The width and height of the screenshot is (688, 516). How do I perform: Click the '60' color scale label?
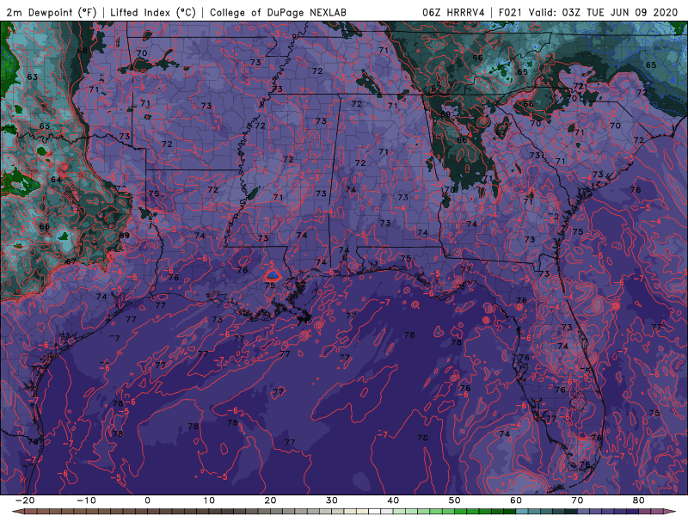tap(516, 501)
